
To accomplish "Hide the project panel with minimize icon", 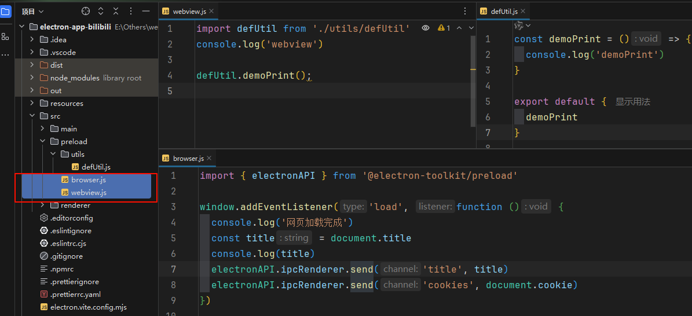I will pos(145,11).
